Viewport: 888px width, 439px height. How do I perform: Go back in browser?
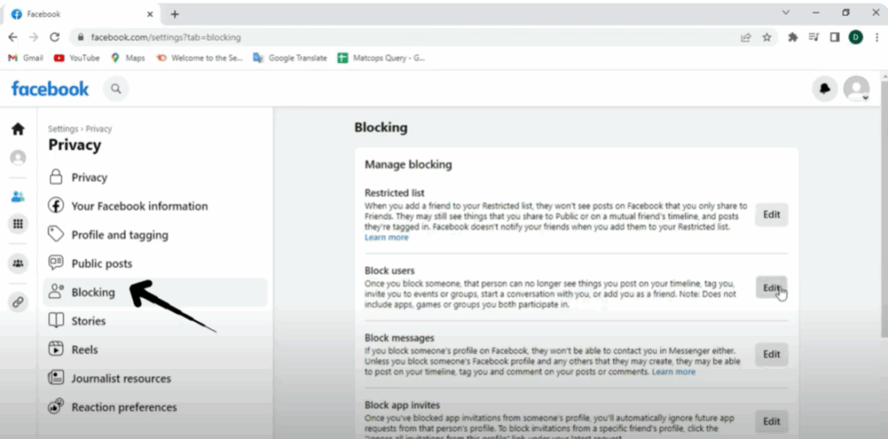(x=12, y=37)
